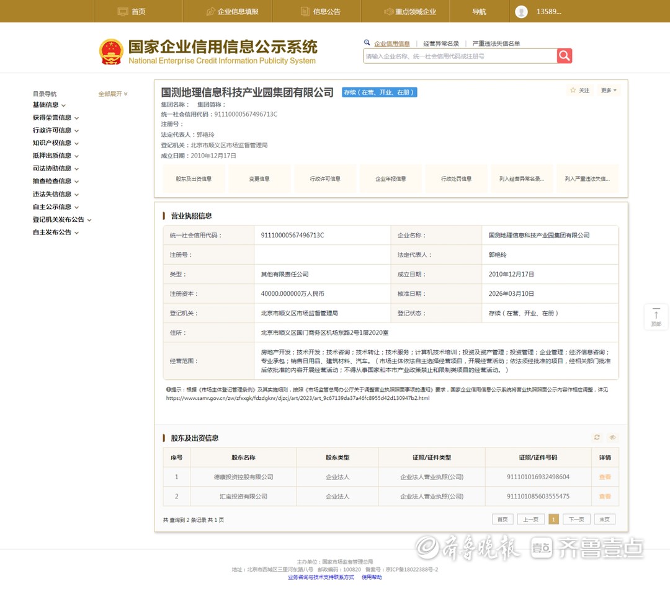Click the company title 国测地理信息科技产业园集团有限公司
The image size is (670, 589).
[247, 92]
